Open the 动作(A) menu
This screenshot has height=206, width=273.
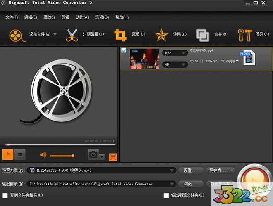(x=82, y=17)
